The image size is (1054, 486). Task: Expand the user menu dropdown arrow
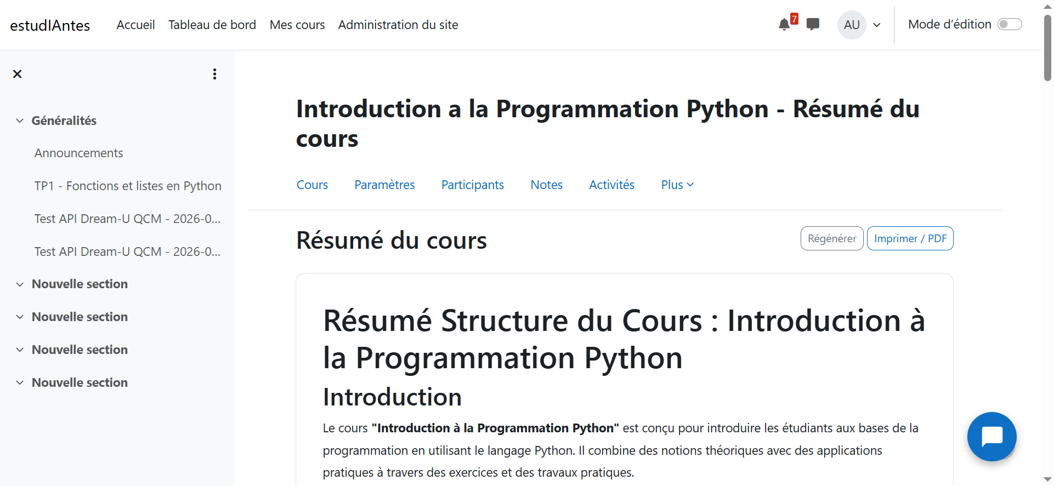tap(877, 25)
